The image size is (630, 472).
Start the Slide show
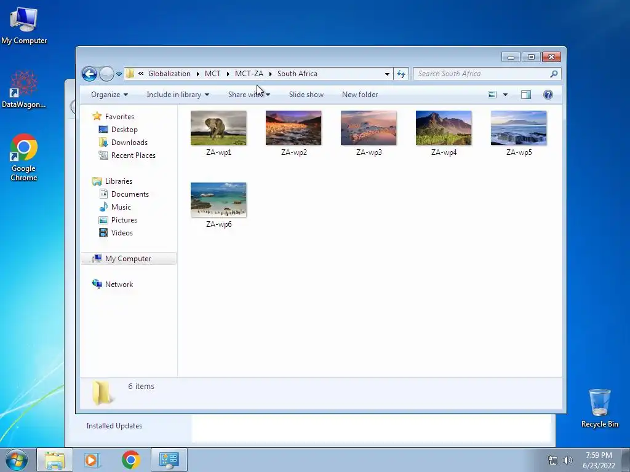click(x=306, y=95)
